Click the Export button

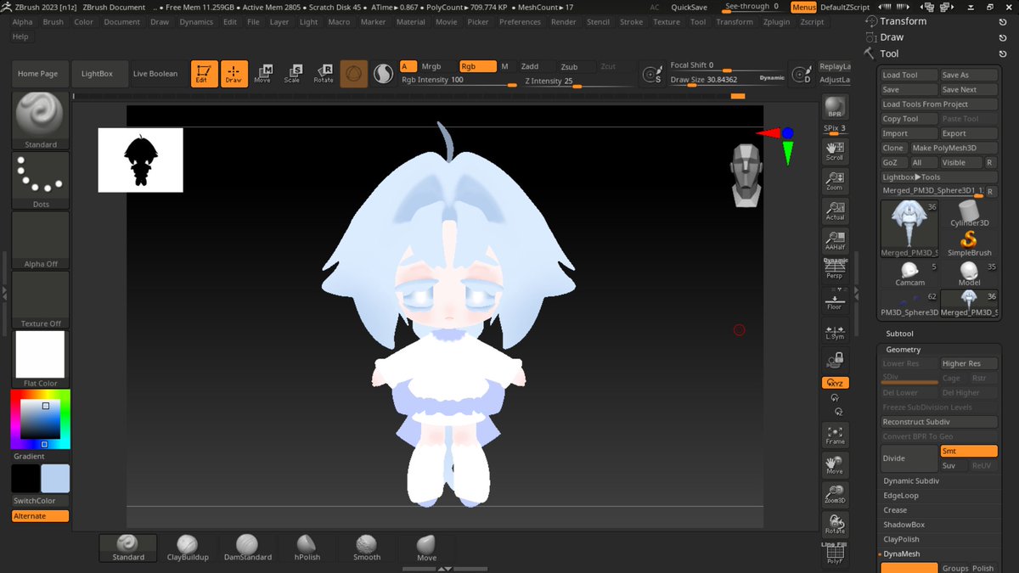pos(969,133)
